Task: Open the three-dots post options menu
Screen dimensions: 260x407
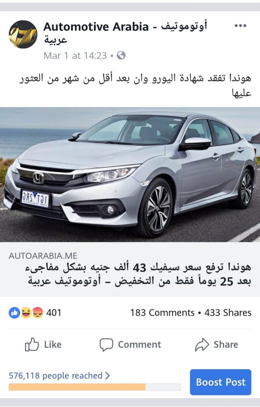Action: (x=240, y=26)
